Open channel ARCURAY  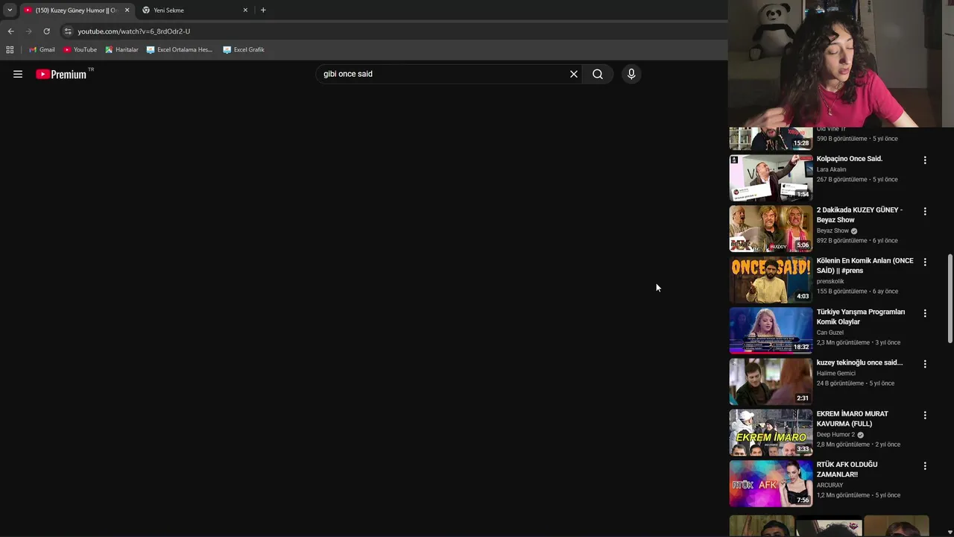click(830, 485)
